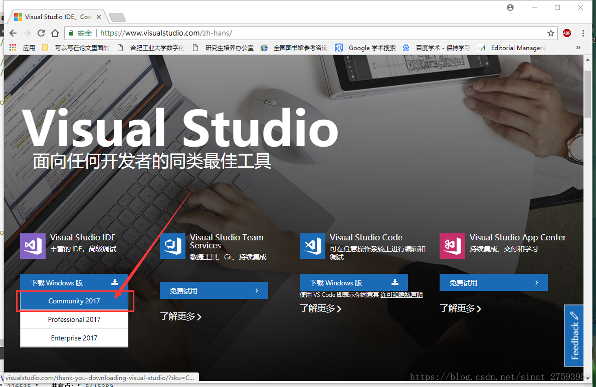Viewport: 596px width, 387px height.
Task: Open the Editorial Manager bookmark
Action: click(x=512, y=48)
